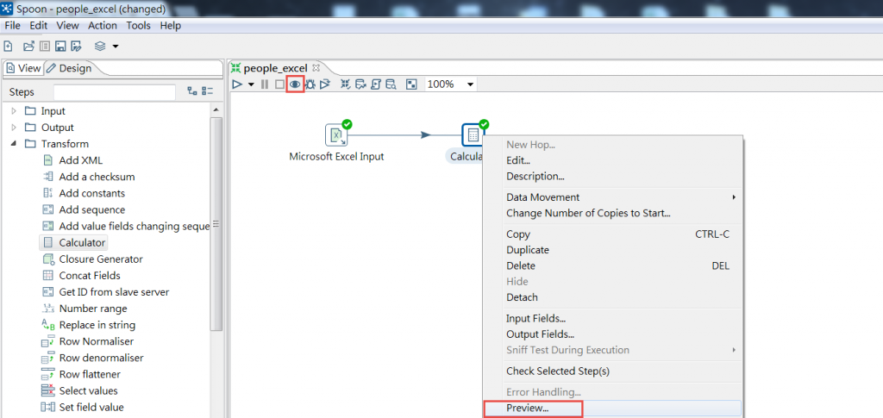Collapse the Transform folder
Viewport: 883px width, 418px height.
click(x=14, y=144)
